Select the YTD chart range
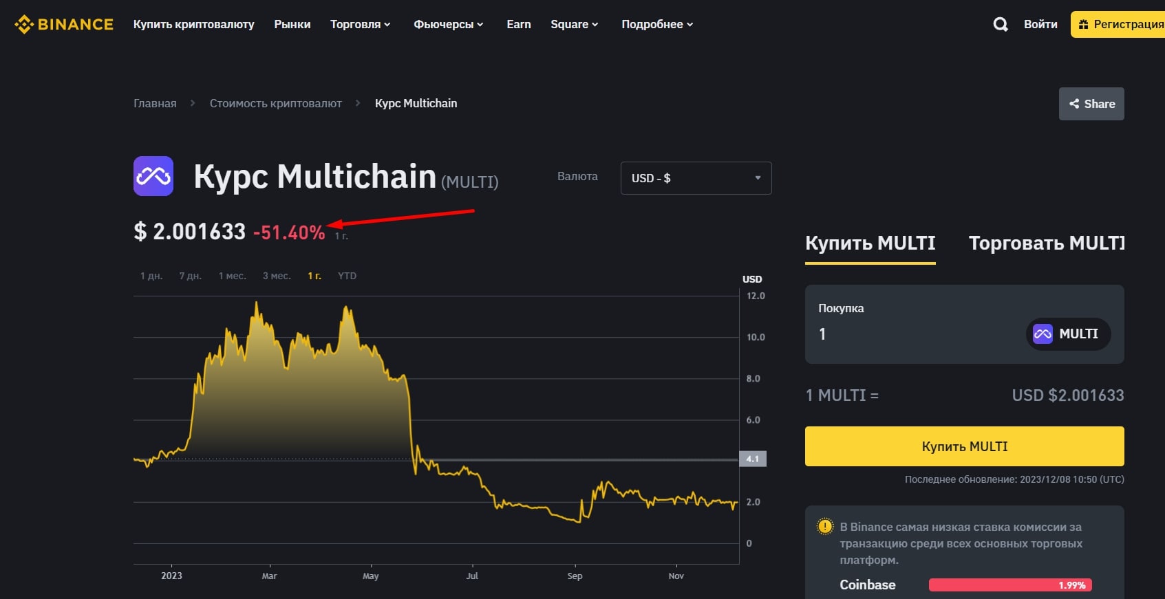The width and height of the screenshot is (1165, 599). point(347,276)
